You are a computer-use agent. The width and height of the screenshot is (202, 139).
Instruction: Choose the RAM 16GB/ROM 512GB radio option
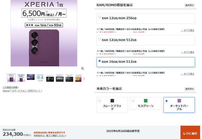tap(99, 61)
